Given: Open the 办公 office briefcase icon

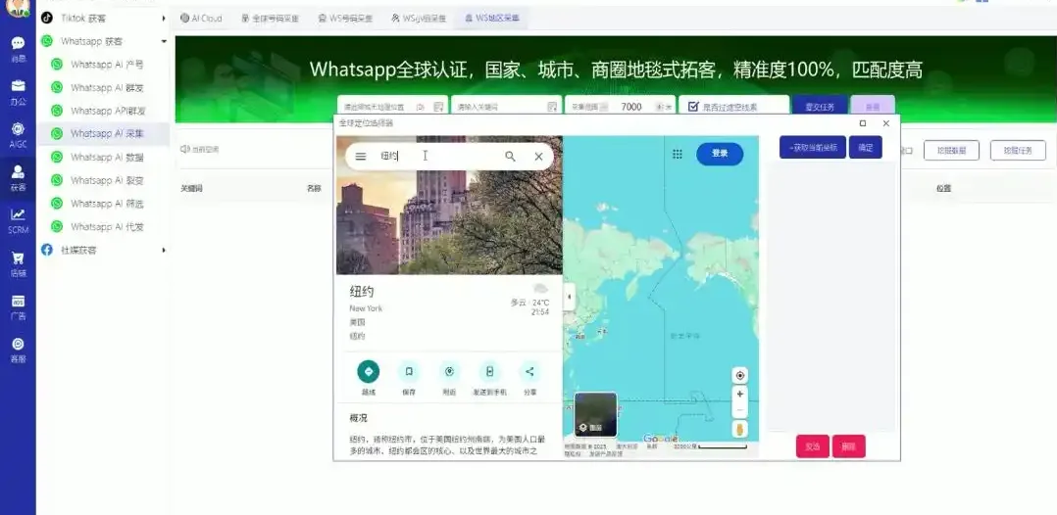Looking at the screenshot, I should point(19,86).
